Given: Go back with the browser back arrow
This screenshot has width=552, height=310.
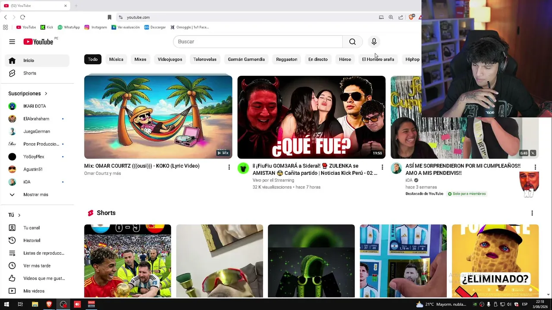Looking at the screenshot, I should (5, 17).
